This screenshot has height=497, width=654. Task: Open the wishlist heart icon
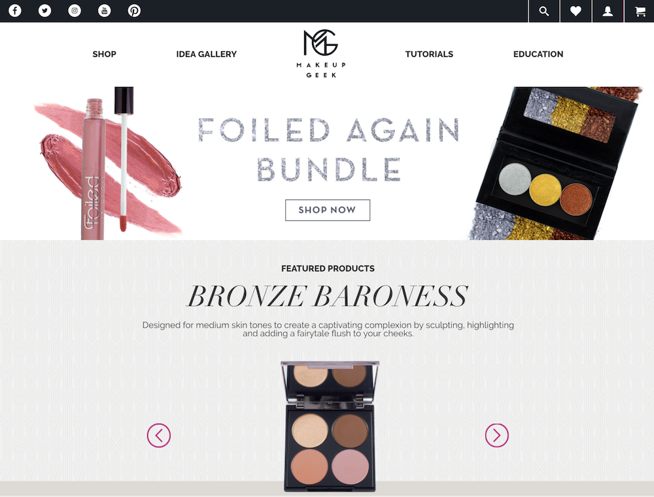coord(576,11)
